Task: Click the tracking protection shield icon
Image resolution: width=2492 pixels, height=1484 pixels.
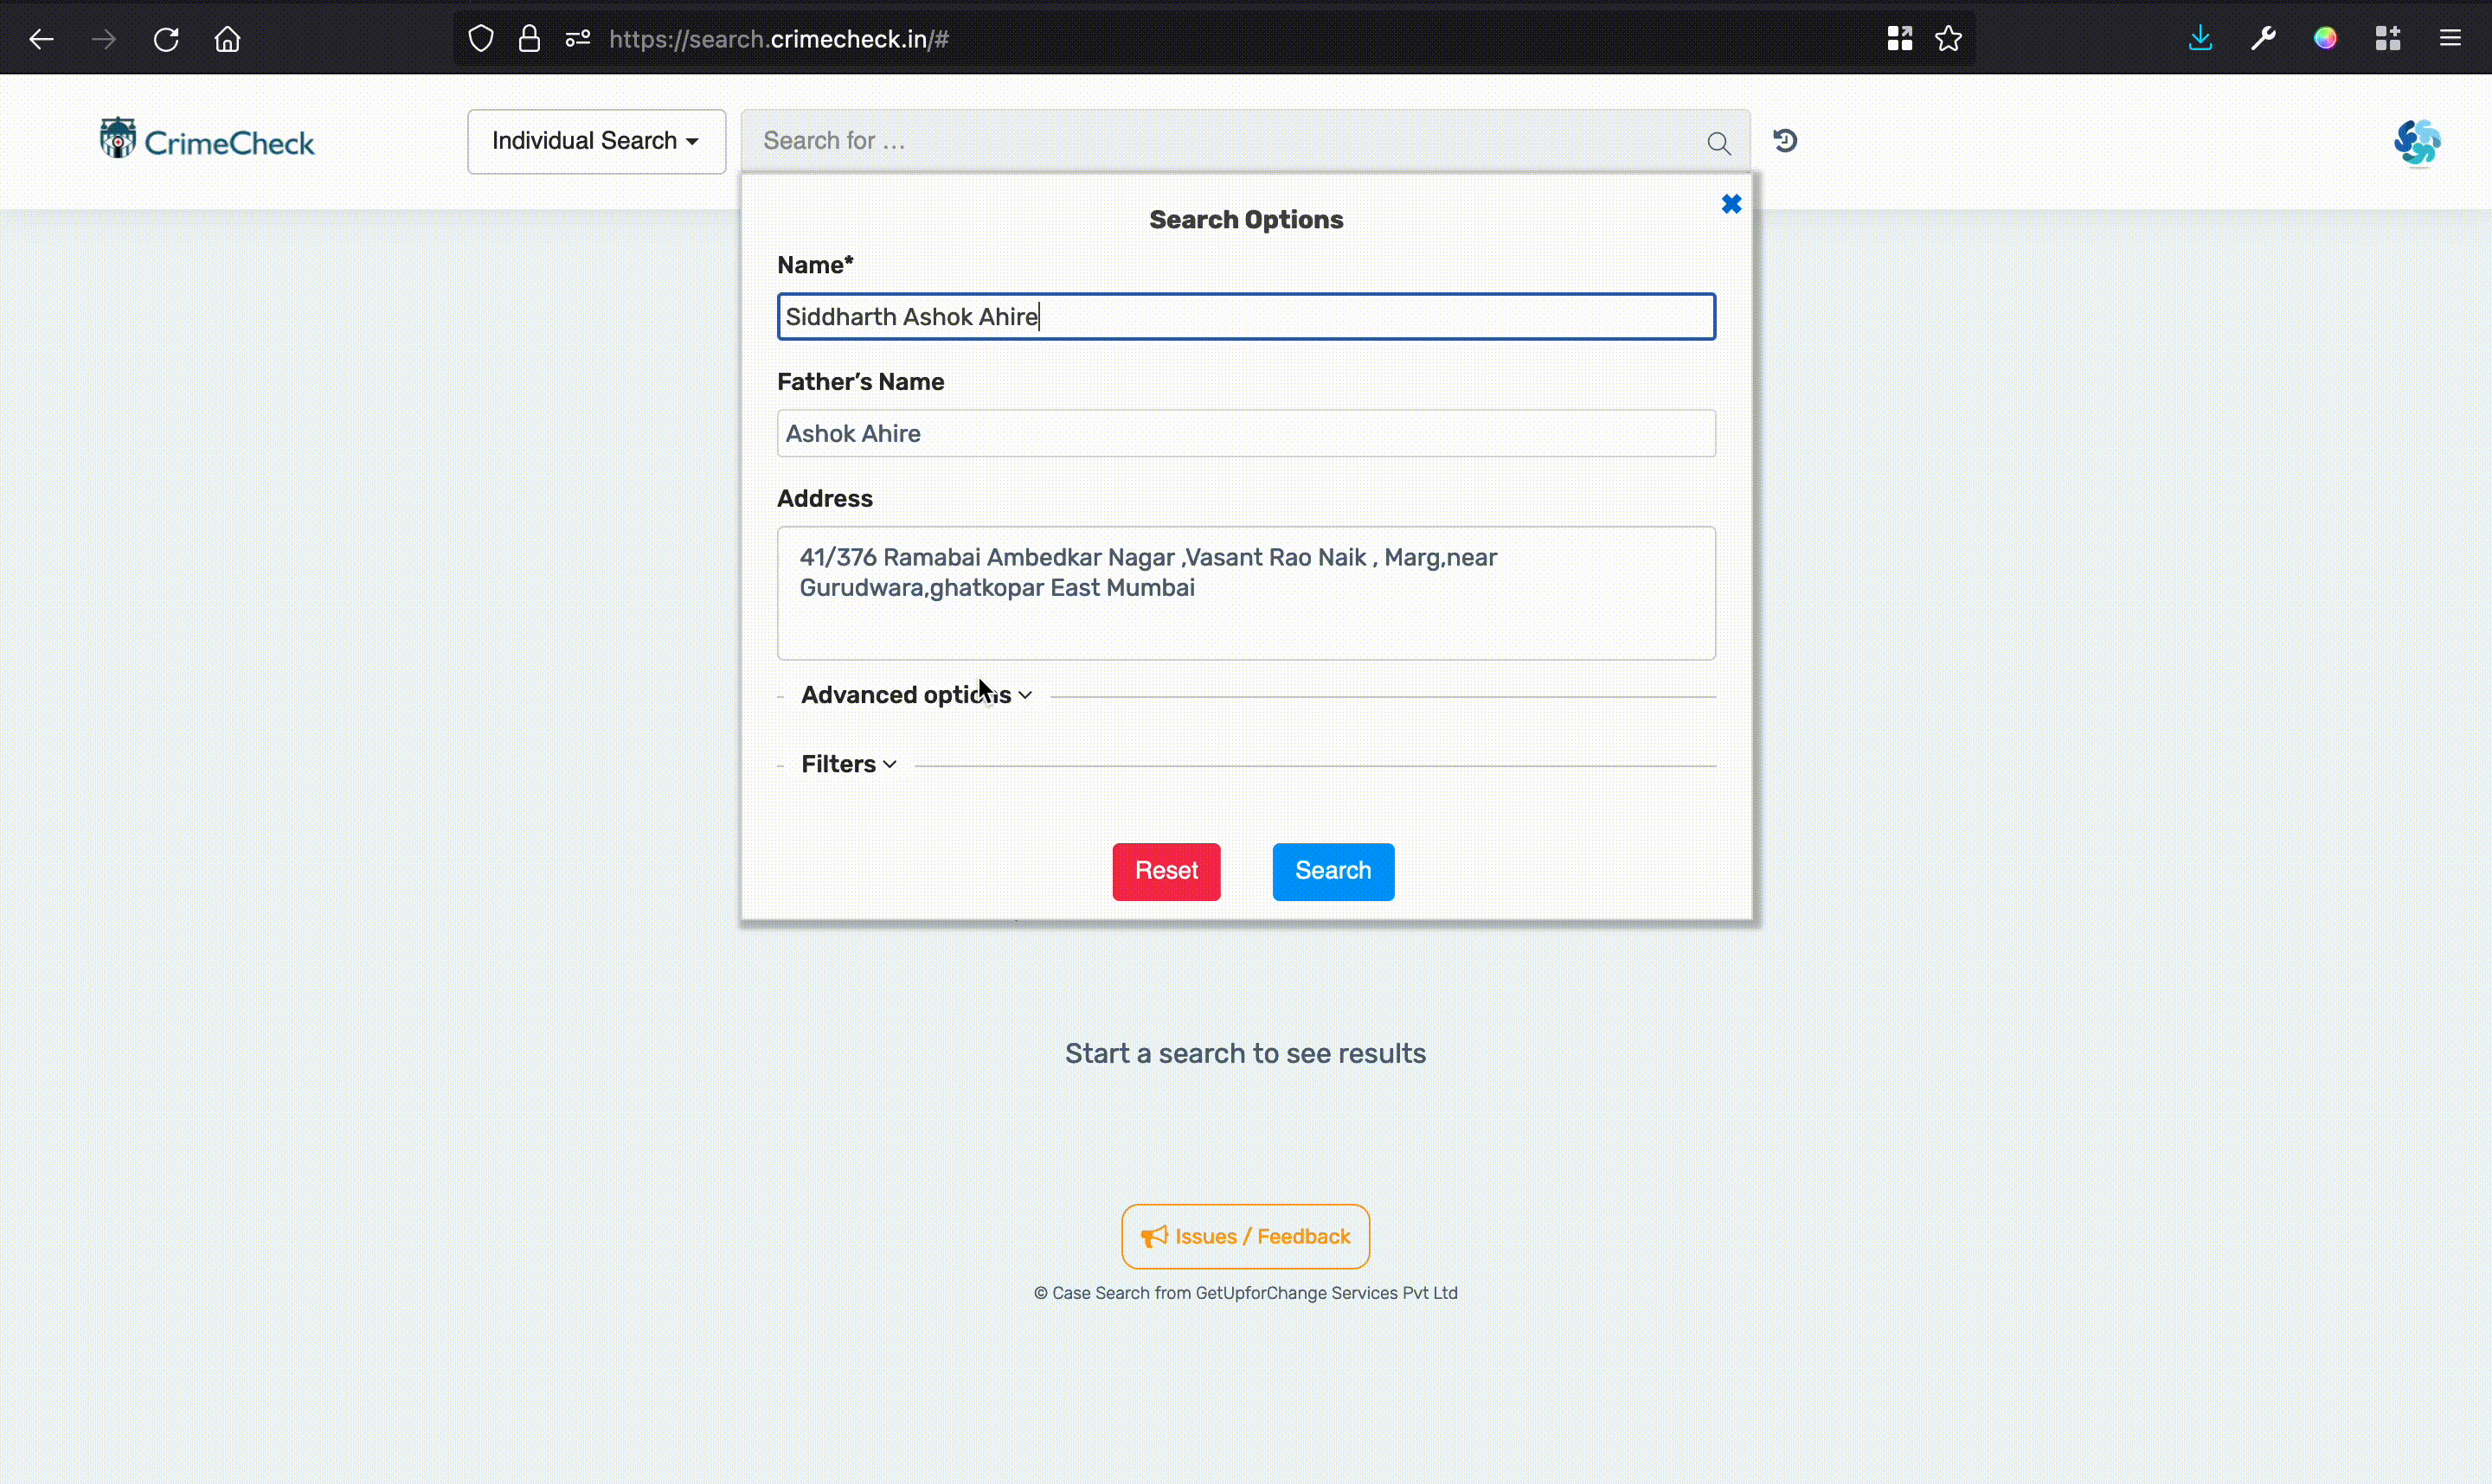Action: 481,39
